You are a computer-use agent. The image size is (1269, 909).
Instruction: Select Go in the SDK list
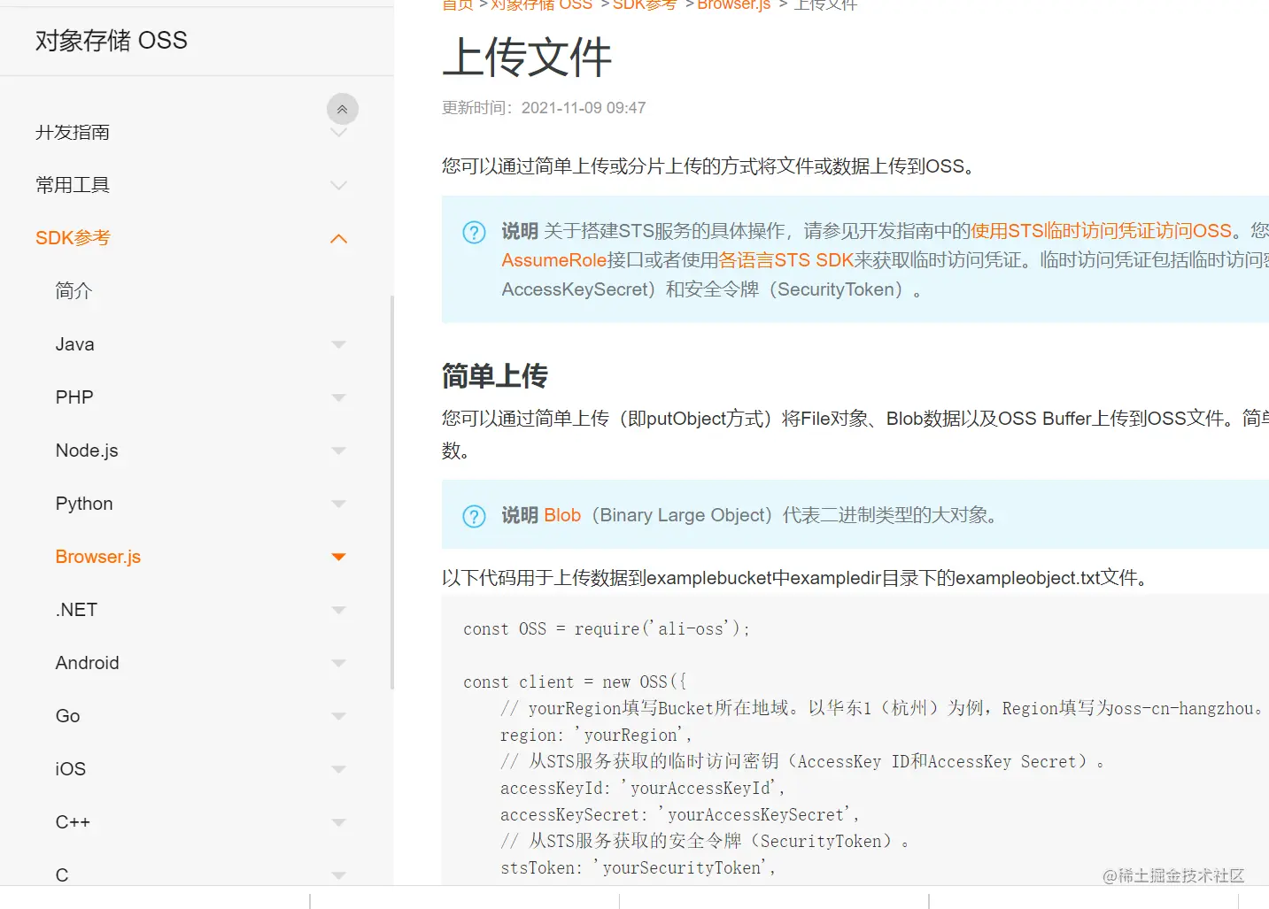coord(67,716)
